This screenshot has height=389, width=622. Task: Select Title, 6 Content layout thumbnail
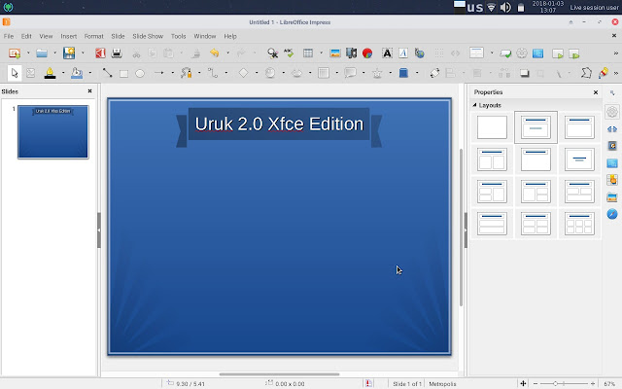pos(579,224)
